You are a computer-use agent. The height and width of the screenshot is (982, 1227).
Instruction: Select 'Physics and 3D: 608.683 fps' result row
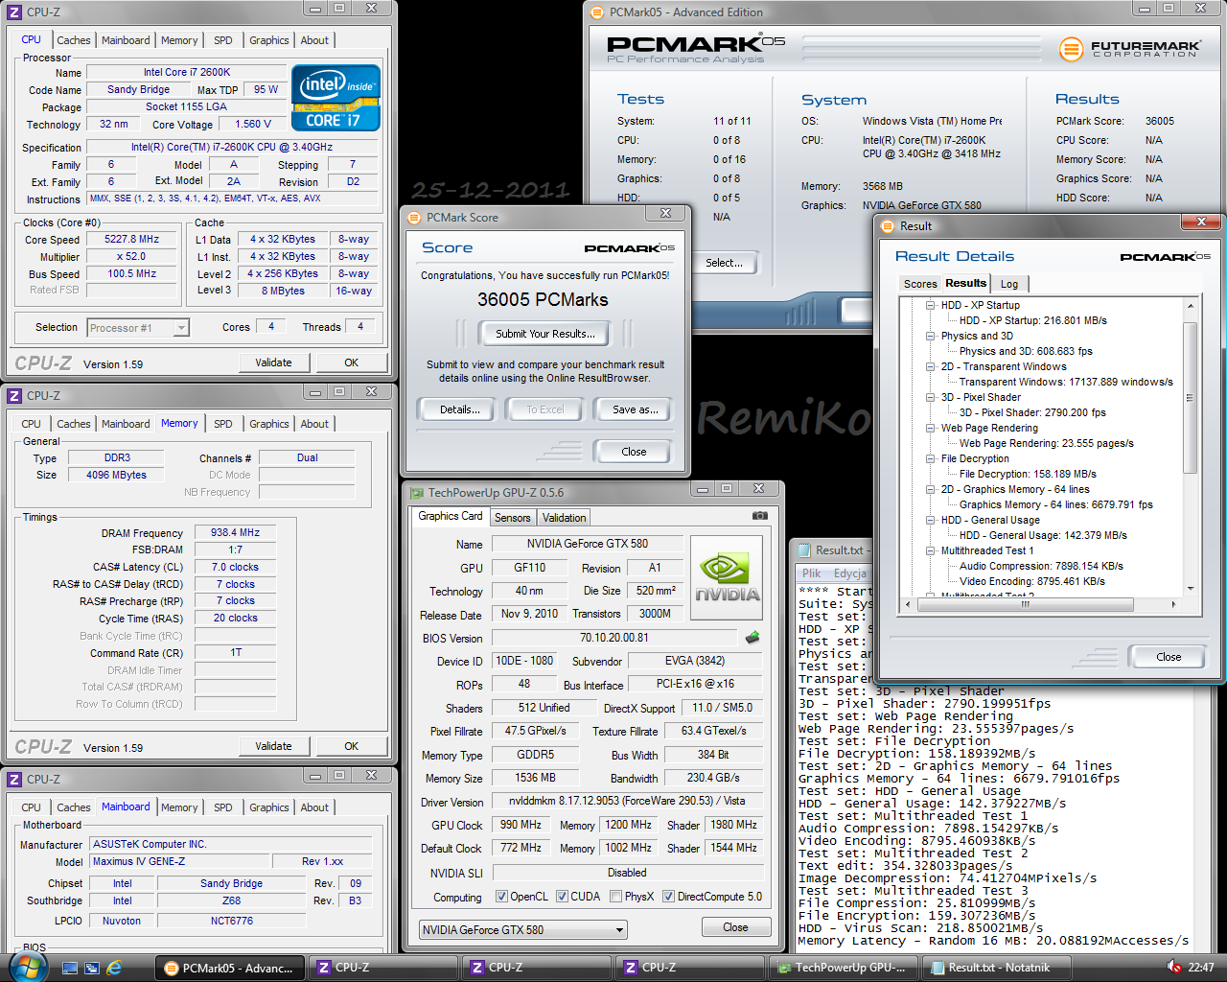click(x=1026, y=351)
